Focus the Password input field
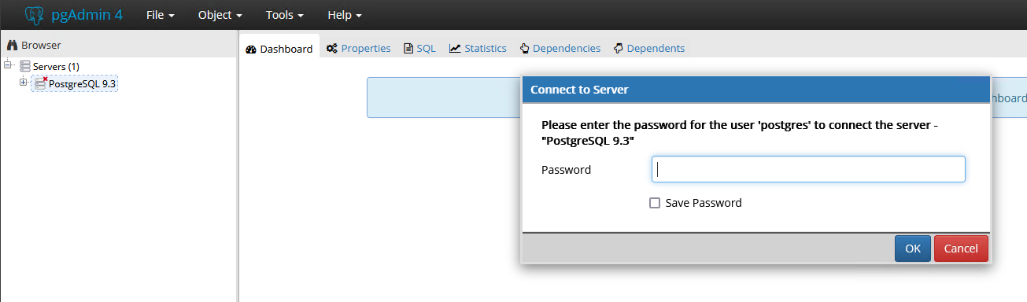Viewport: 1027px width, 302px height. (808, 169)
